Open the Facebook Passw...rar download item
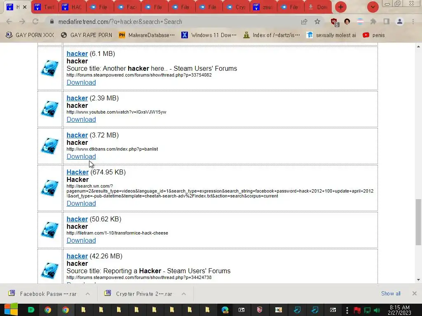The height and width of the screenshot is (316, 422). [43, 294]
